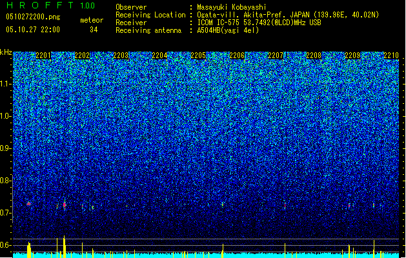Click the 2205 time marker
The height and width of the screenshot is (258, 406).
pos(198,55)
